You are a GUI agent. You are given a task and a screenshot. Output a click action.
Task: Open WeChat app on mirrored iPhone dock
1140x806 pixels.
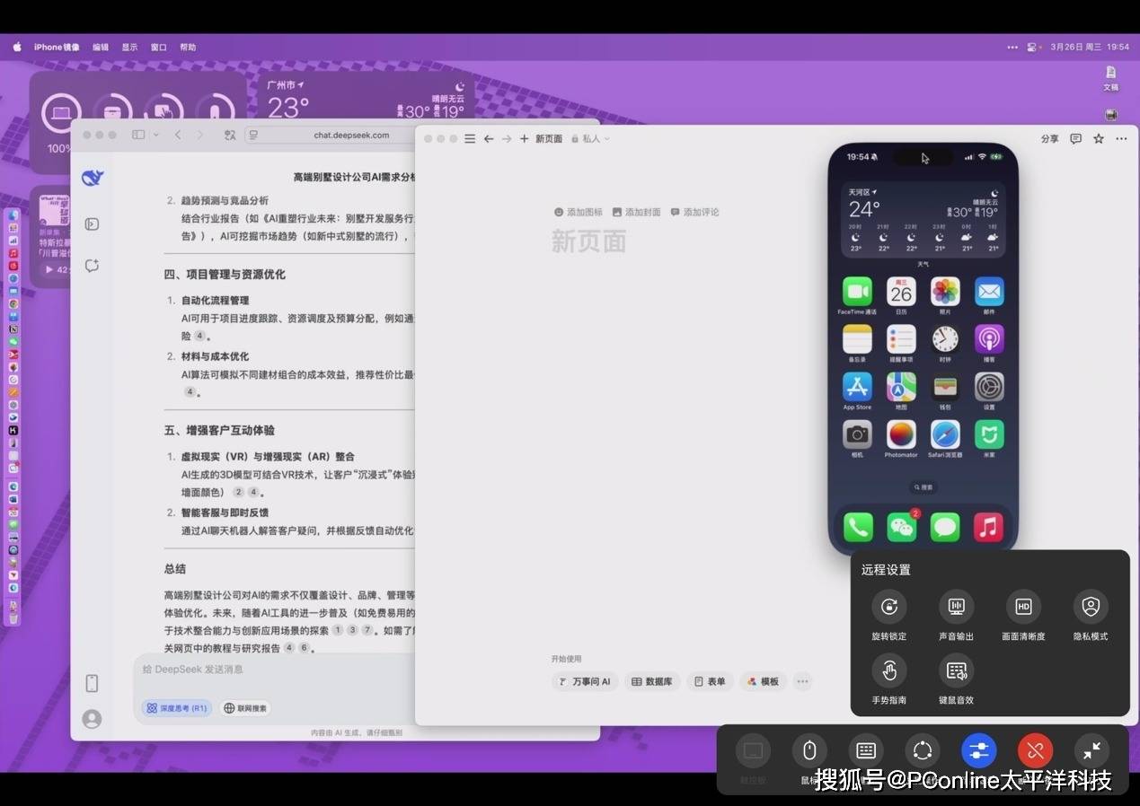(901, 527)
